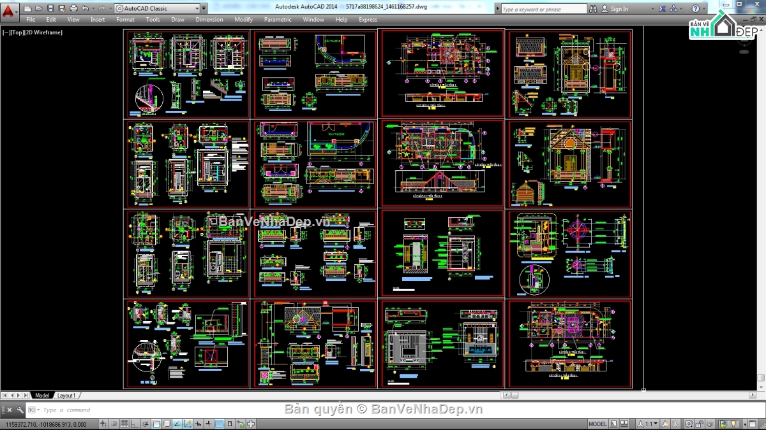Toggle Ortho Mode in status bar
Viewport: 766px width, 430px height.
[135, 424]
